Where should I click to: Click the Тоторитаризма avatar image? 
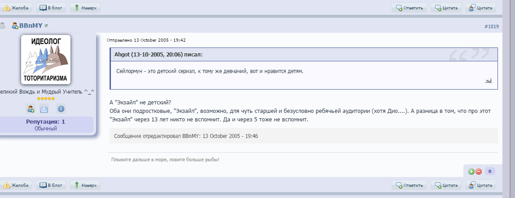click(45, 59)
